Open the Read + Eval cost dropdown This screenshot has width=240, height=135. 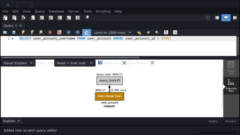[75, 63]
